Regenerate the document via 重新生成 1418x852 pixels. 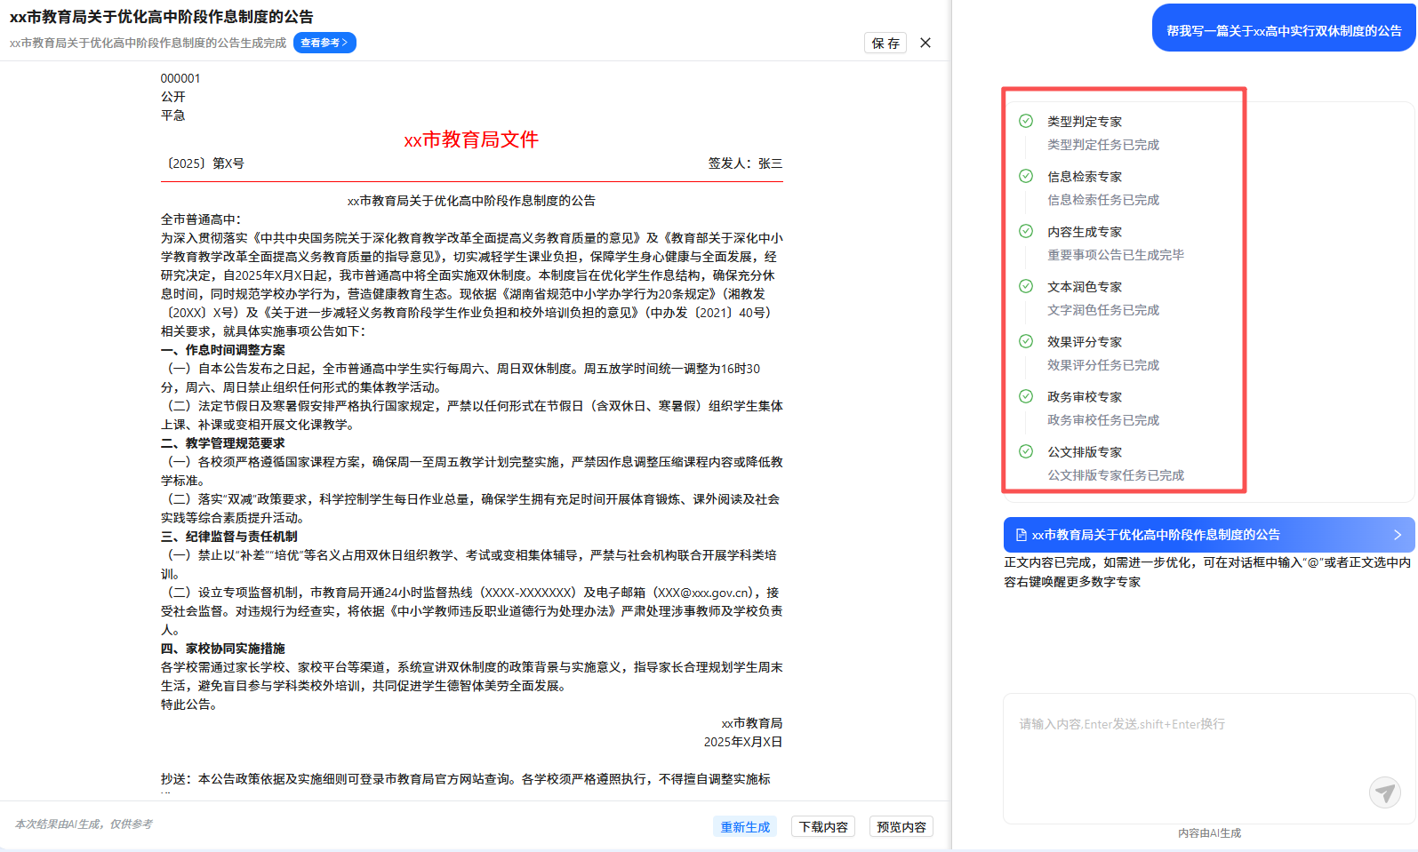coord(744,827)
